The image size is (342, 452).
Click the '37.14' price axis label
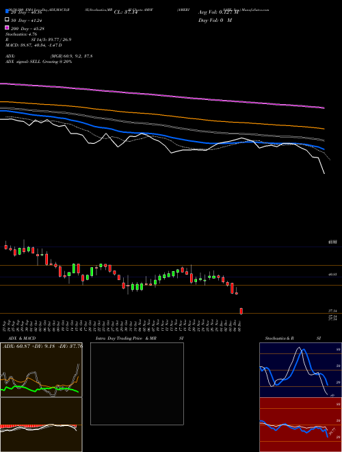333,311
